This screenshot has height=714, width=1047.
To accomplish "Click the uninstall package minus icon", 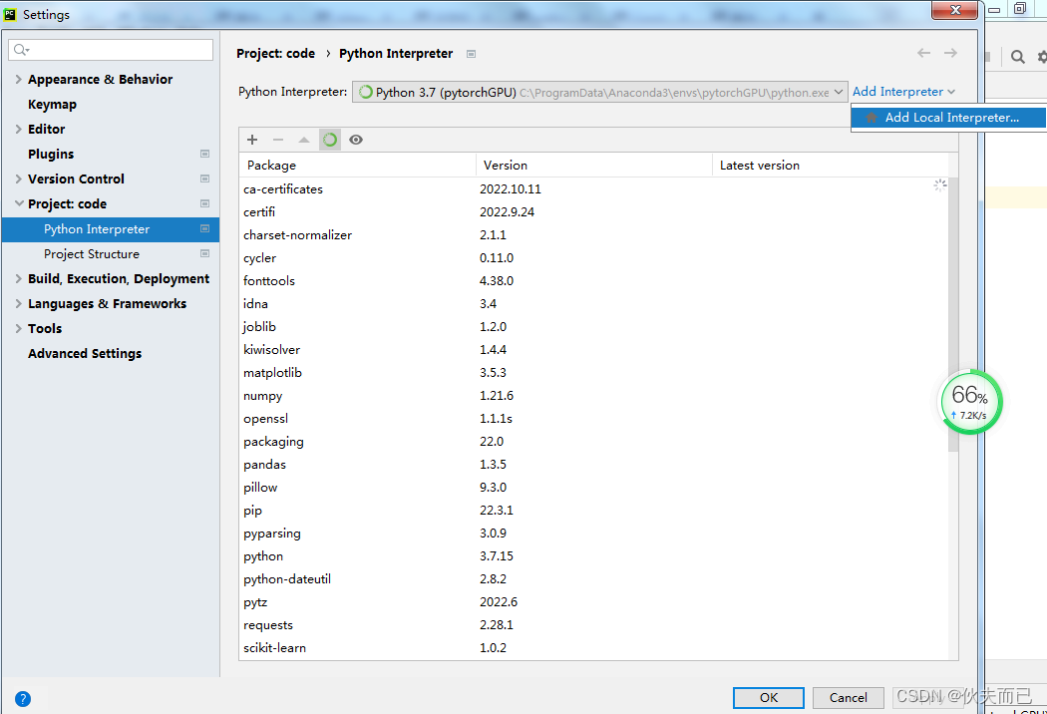I will coord(278,140).
